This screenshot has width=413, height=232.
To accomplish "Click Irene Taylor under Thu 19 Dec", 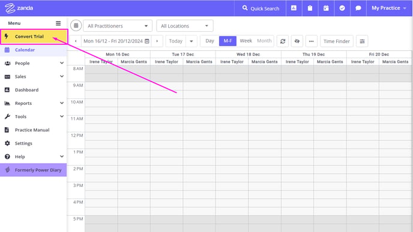I will 297,62.
